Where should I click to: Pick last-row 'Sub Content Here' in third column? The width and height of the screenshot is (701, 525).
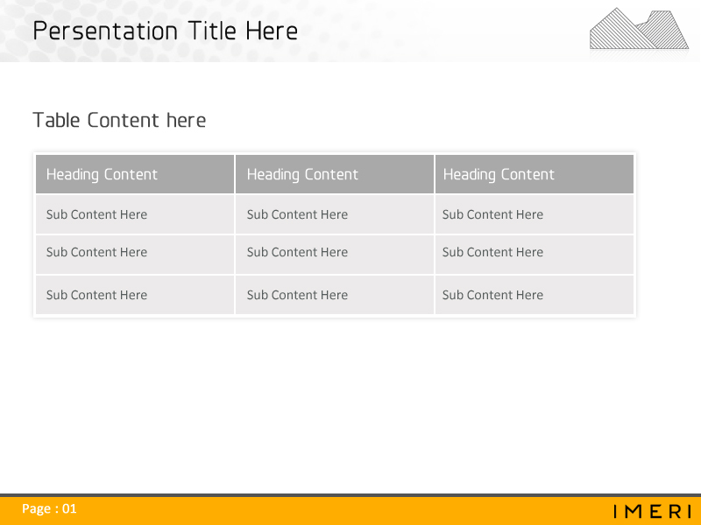pyautogui.click(x=492, y=295)
